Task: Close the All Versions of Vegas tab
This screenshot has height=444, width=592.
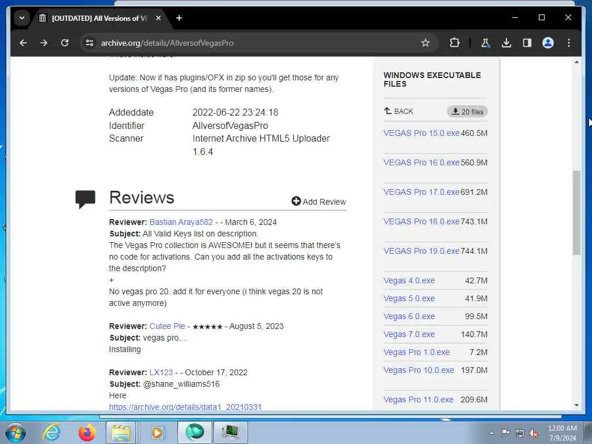Action: [x=158, y=18]
